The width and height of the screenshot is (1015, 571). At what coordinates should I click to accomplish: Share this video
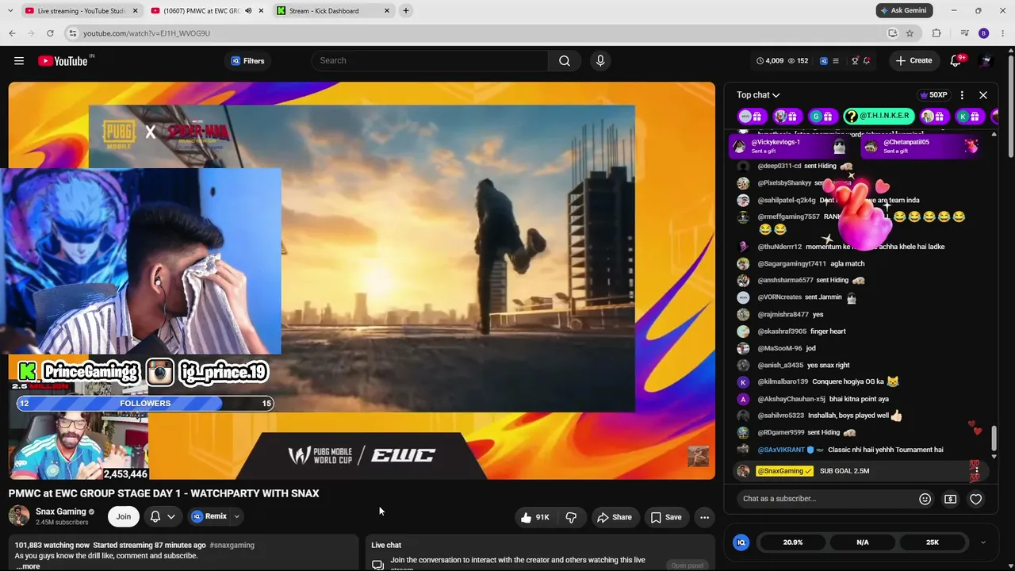coord(615,518)
